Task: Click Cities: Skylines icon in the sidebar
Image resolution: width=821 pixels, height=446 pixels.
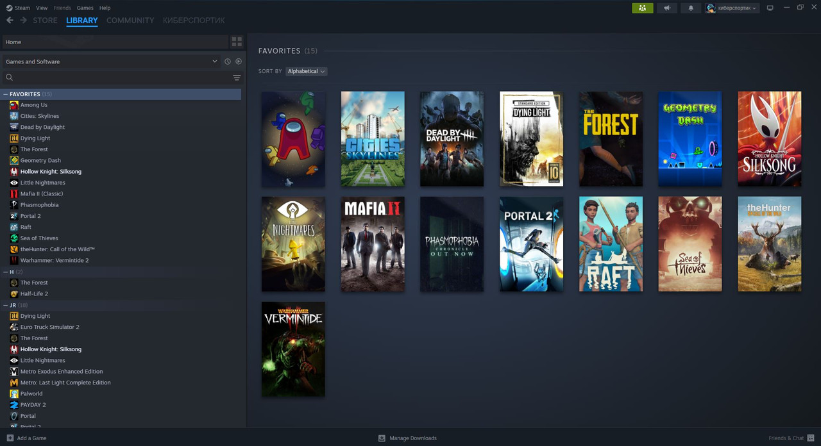Action: coord(14,116)
